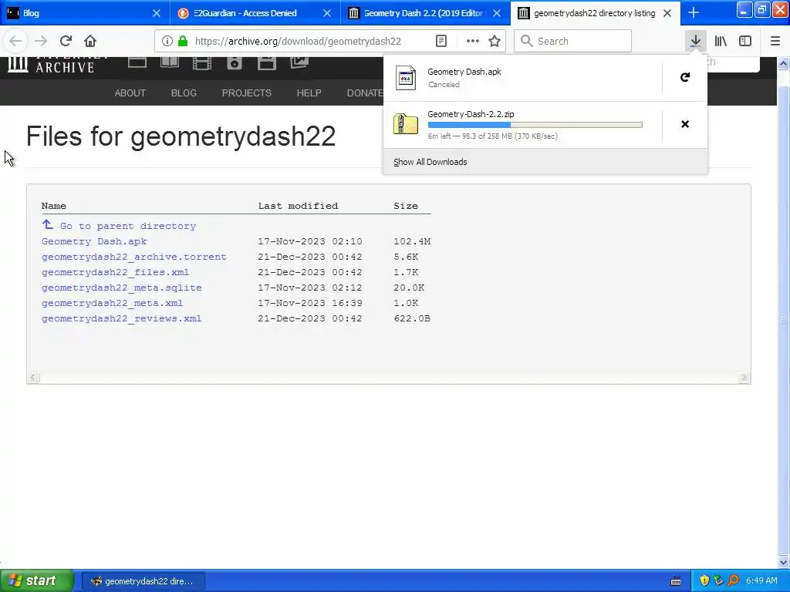Open the ABOUT menu item
The image size is (790, 592).
(x=130, y=93)
